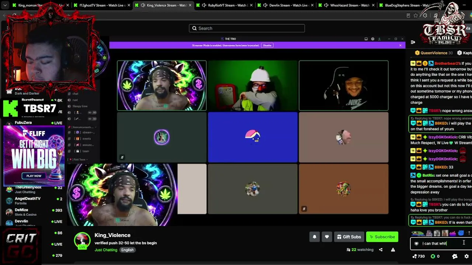The width and height of the screenshot is (472, 265).
Task: Open the browser bookmark star icon
Action: 416,15
